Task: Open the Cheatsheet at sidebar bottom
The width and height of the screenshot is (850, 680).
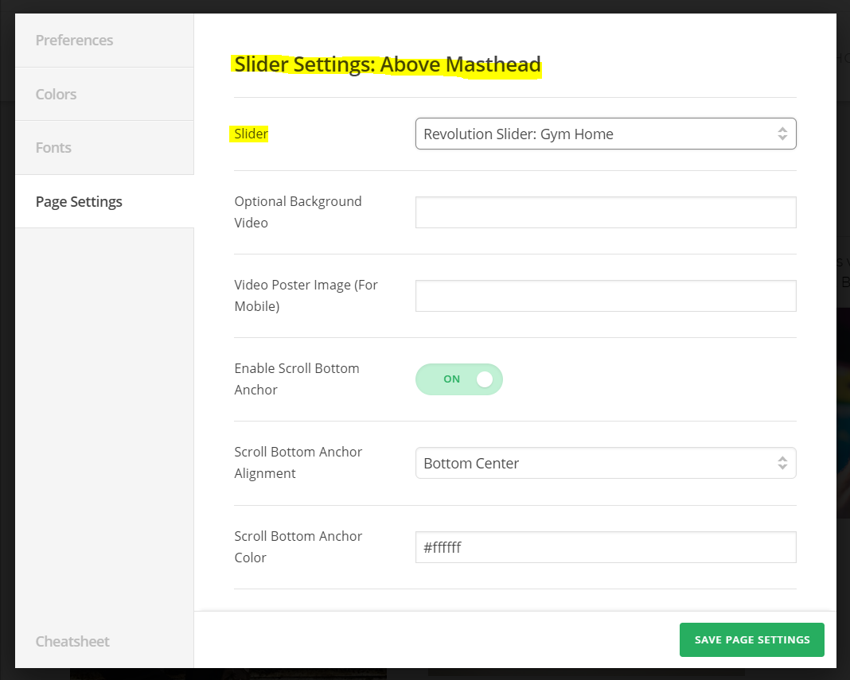Action: [x=72, y=642]
